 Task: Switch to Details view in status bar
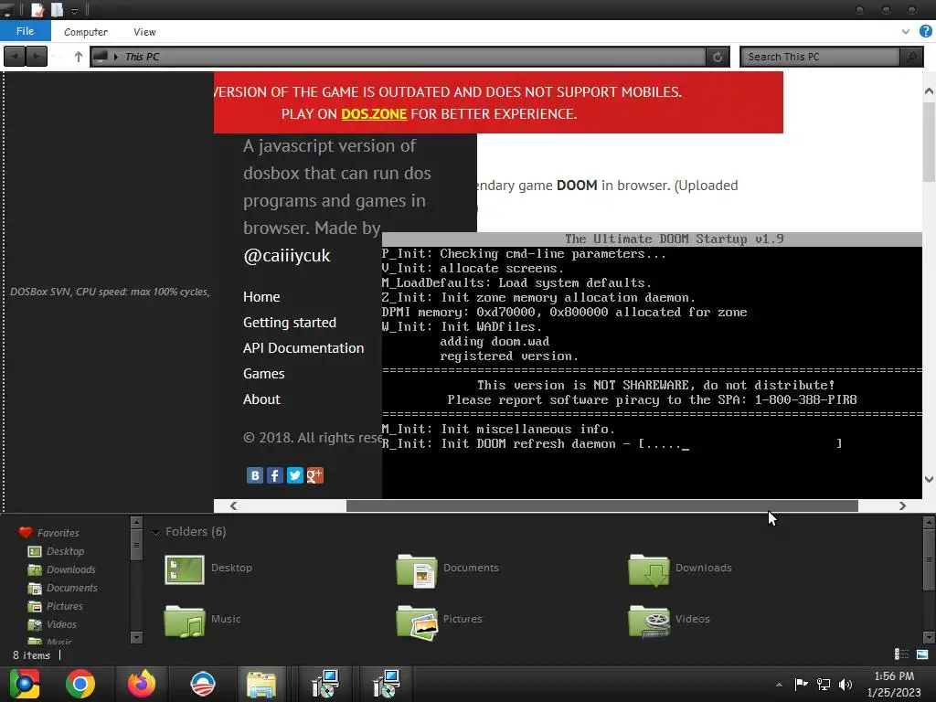pos(901,654)
